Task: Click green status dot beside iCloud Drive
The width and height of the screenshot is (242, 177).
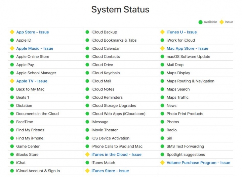Action: [87, 65]
